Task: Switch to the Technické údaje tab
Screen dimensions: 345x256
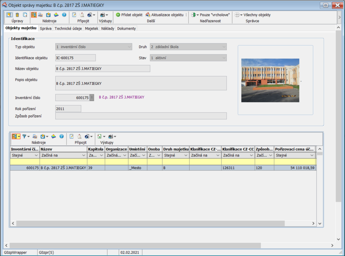Action: click(x=68, y=28)
